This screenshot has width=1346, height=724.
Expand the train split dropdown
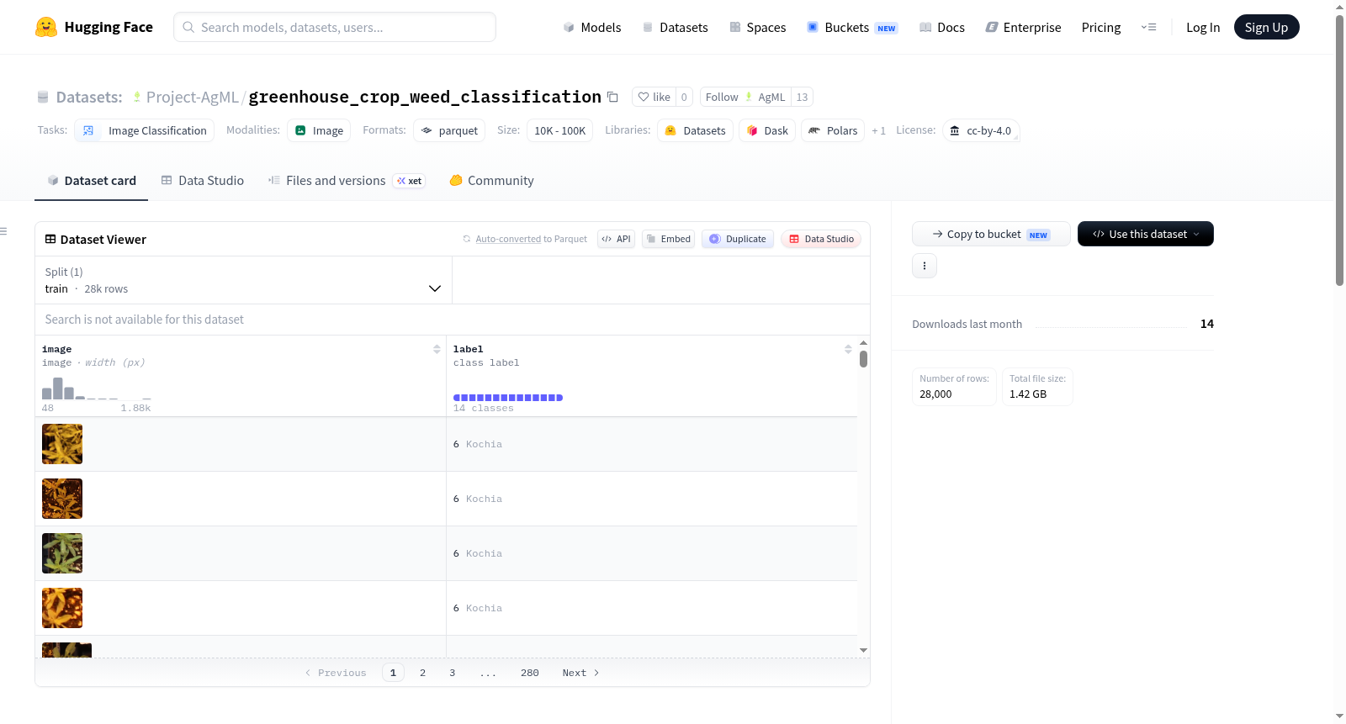point(243,280)
